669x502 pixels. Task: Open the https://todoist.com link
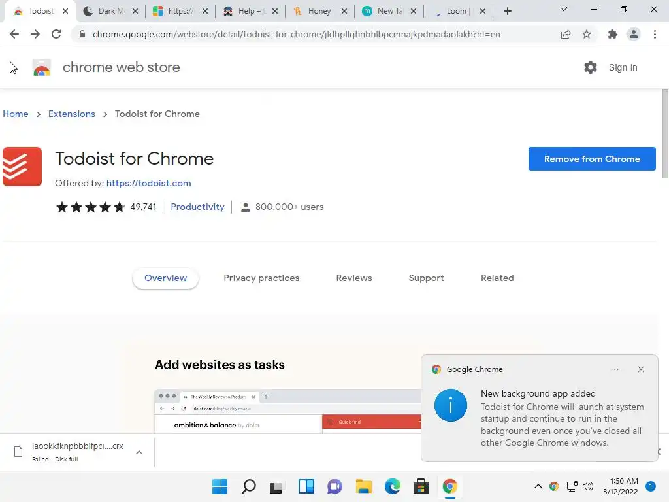(x=148, y=183)
